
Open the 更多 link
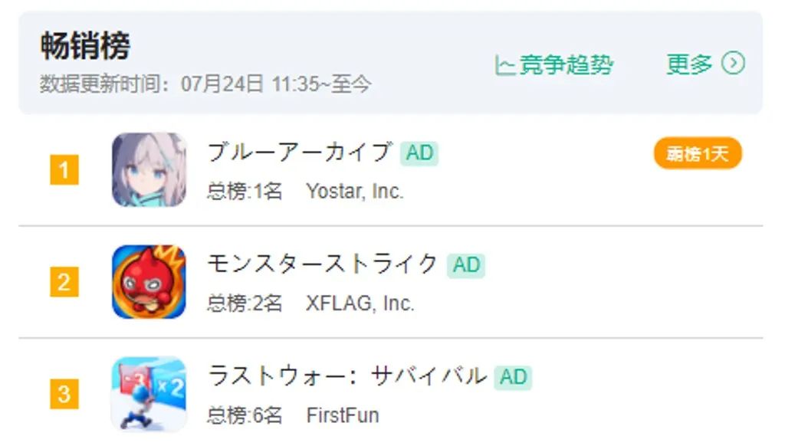pyautogui.click(x=689, y=64)
